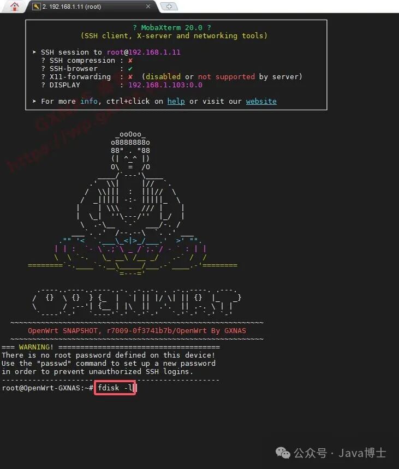Click the word info in the banner
The height and width of the screenshot is (469, 399).
coord(89,101)
